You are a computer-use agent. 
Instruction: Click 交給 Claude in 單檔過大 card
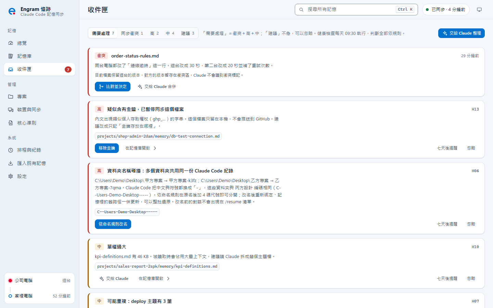[114, 279]
